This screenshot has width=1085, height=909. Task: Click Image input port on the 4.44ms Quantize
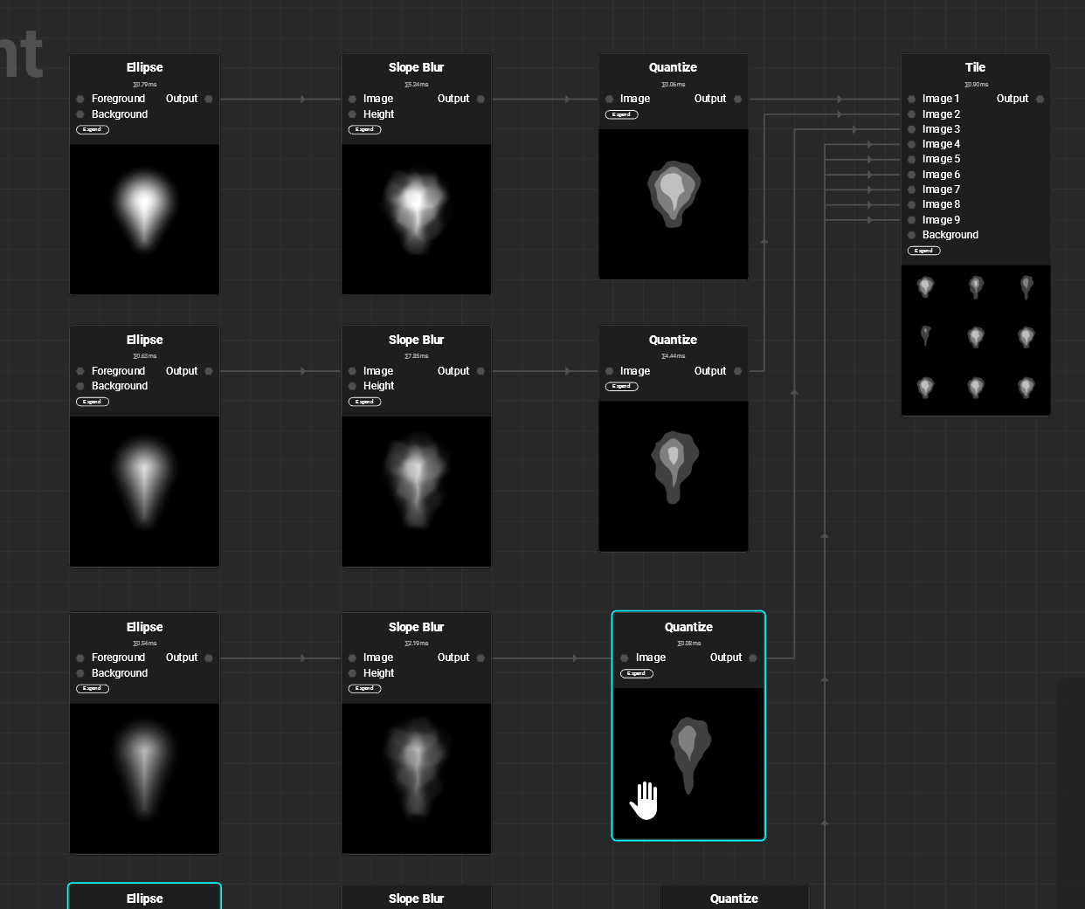609,371
